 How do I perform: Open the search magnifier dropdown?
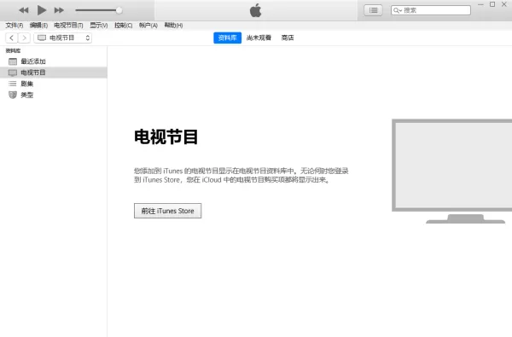tap(397, 10)
